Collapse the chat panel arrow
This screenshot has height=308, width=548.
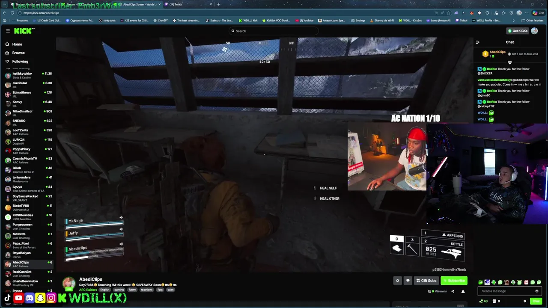pos(477,42)
